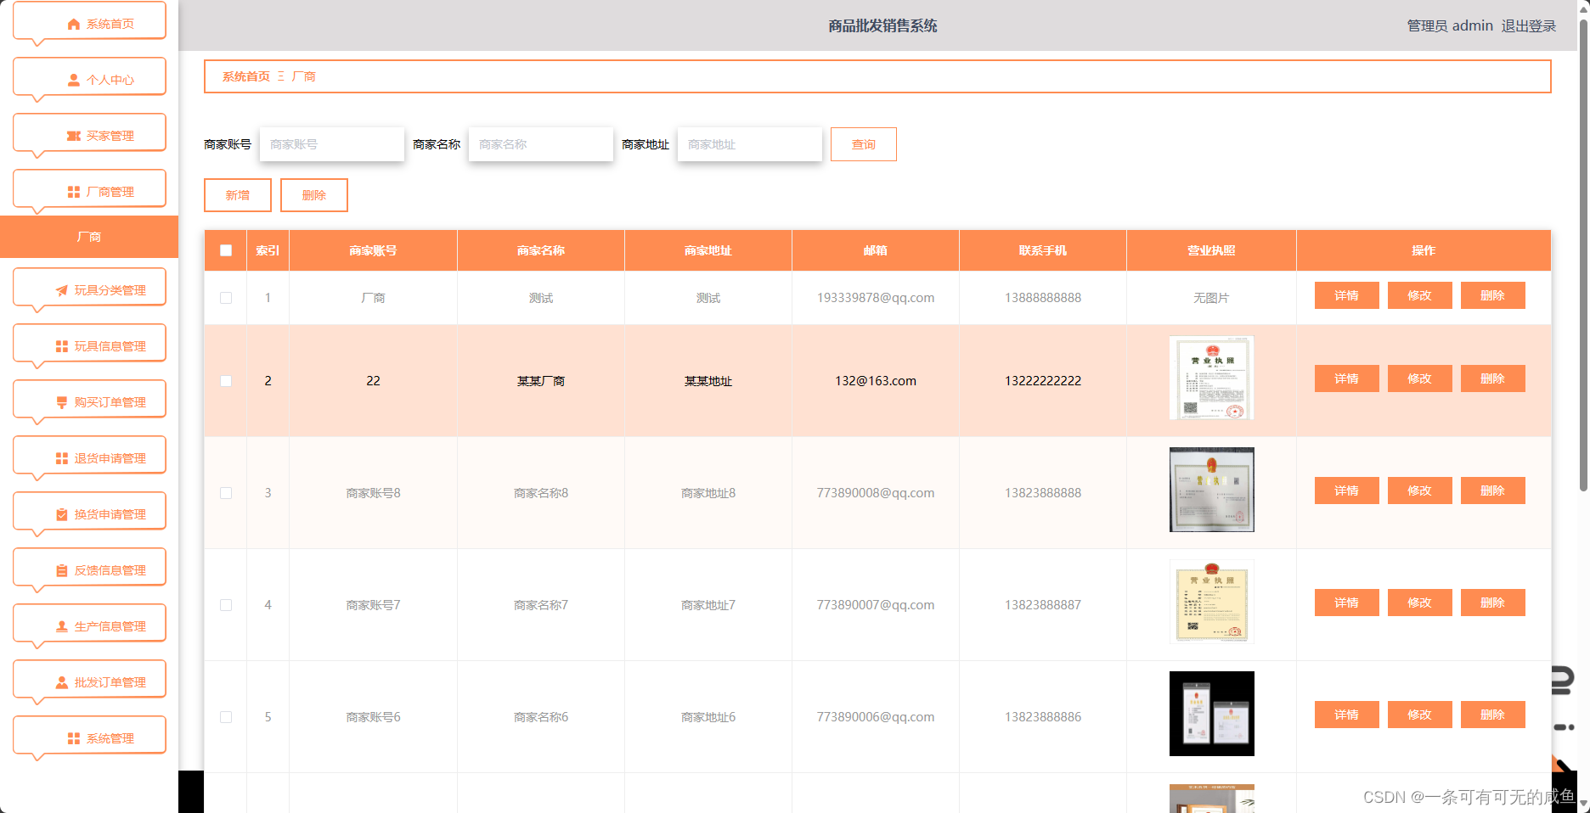Click the 管理员 admin label
The height and width of the screenshot is (813, 1590).
[x=1450, y=26]
